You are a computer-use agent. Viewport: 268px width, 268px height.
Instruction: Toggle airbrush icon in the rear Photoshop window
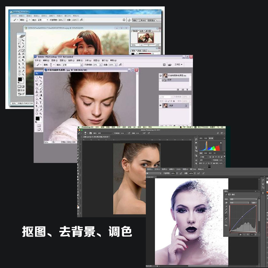81,20
